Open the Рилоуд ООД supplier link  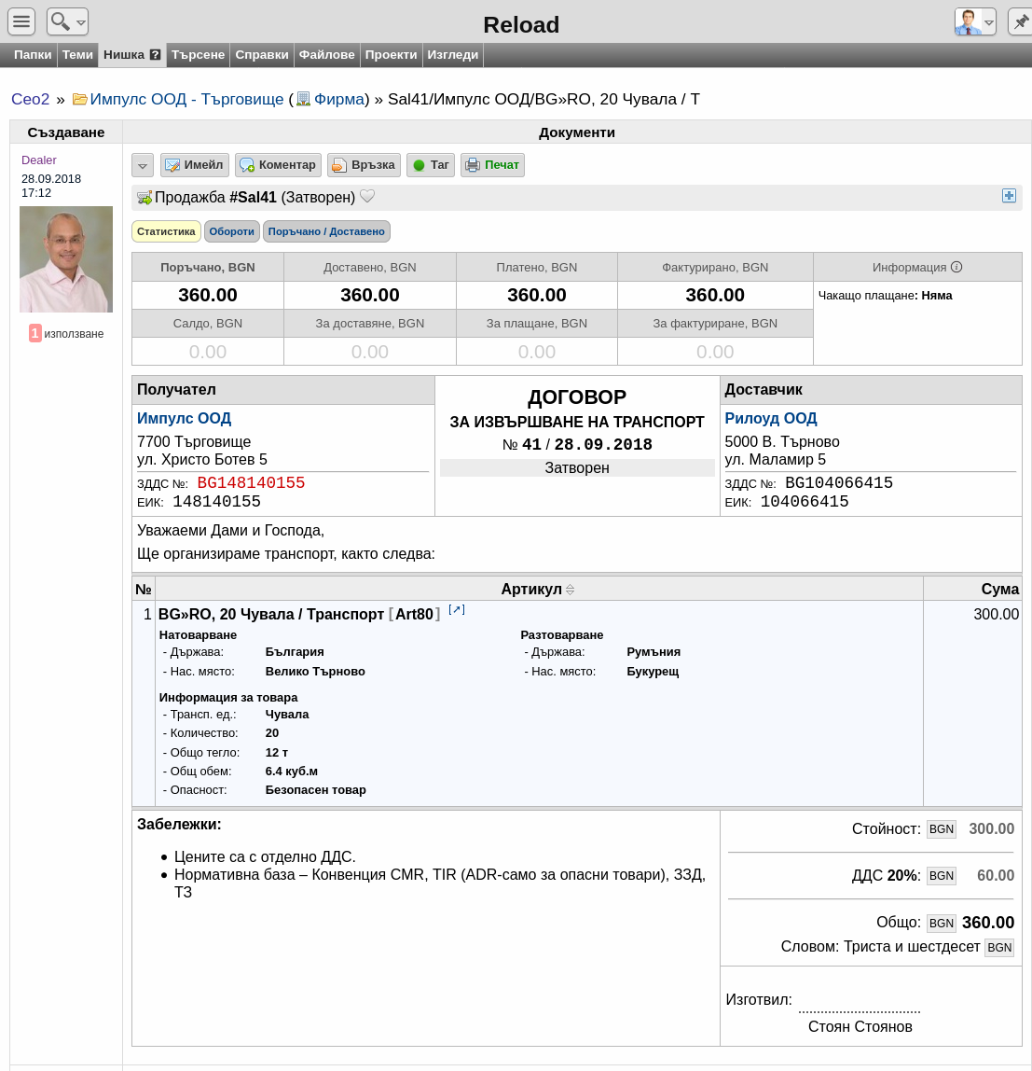pos(771,418)
